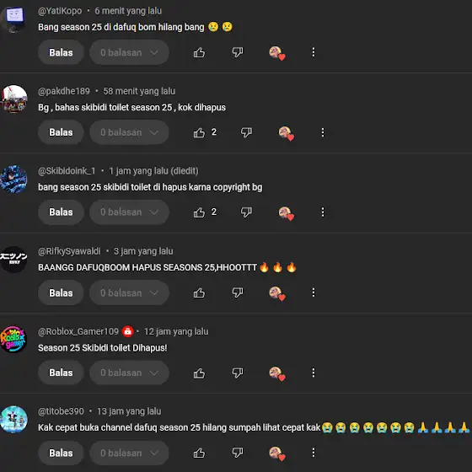Dislike the comment from @titobe390
The width and height of the screenshot is (472, 472).
tap(238, 453)
